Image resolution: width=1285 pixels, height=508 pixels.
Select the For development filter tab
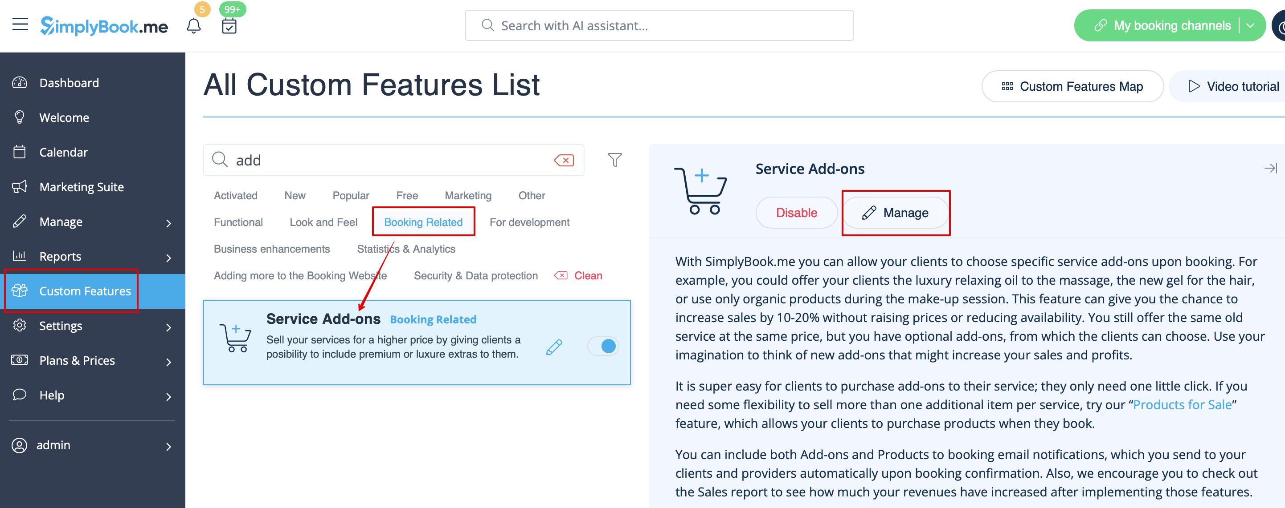click(529, 222)
